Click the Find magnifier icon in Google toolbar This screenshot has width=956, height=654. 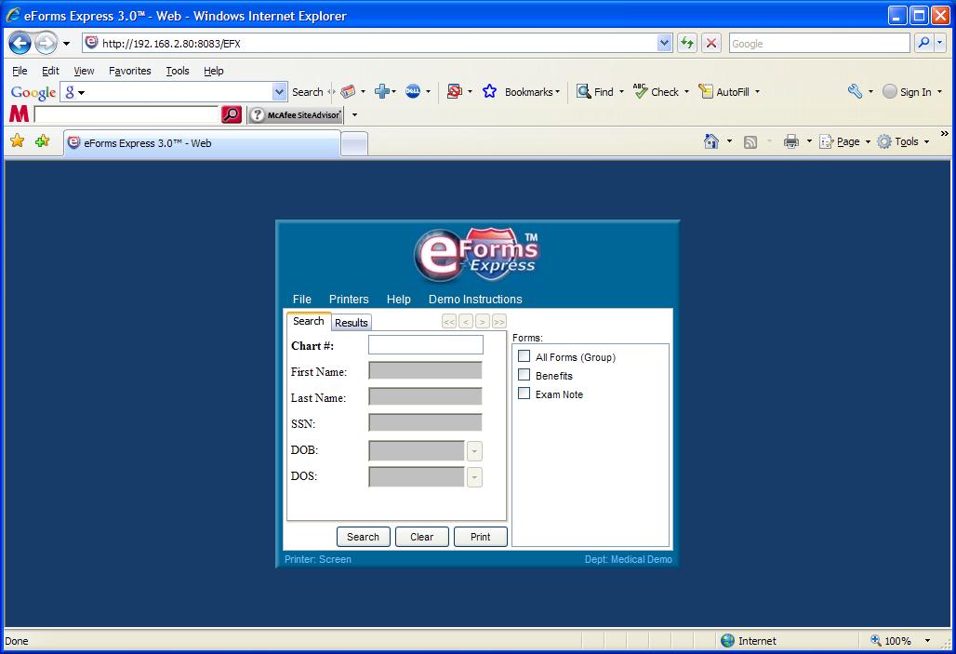tap(583, 91)
